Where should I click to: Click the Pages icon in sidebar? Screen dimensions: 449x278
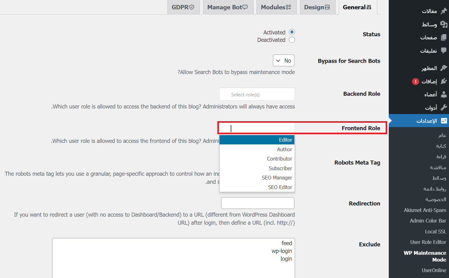[x=444, y=37]
